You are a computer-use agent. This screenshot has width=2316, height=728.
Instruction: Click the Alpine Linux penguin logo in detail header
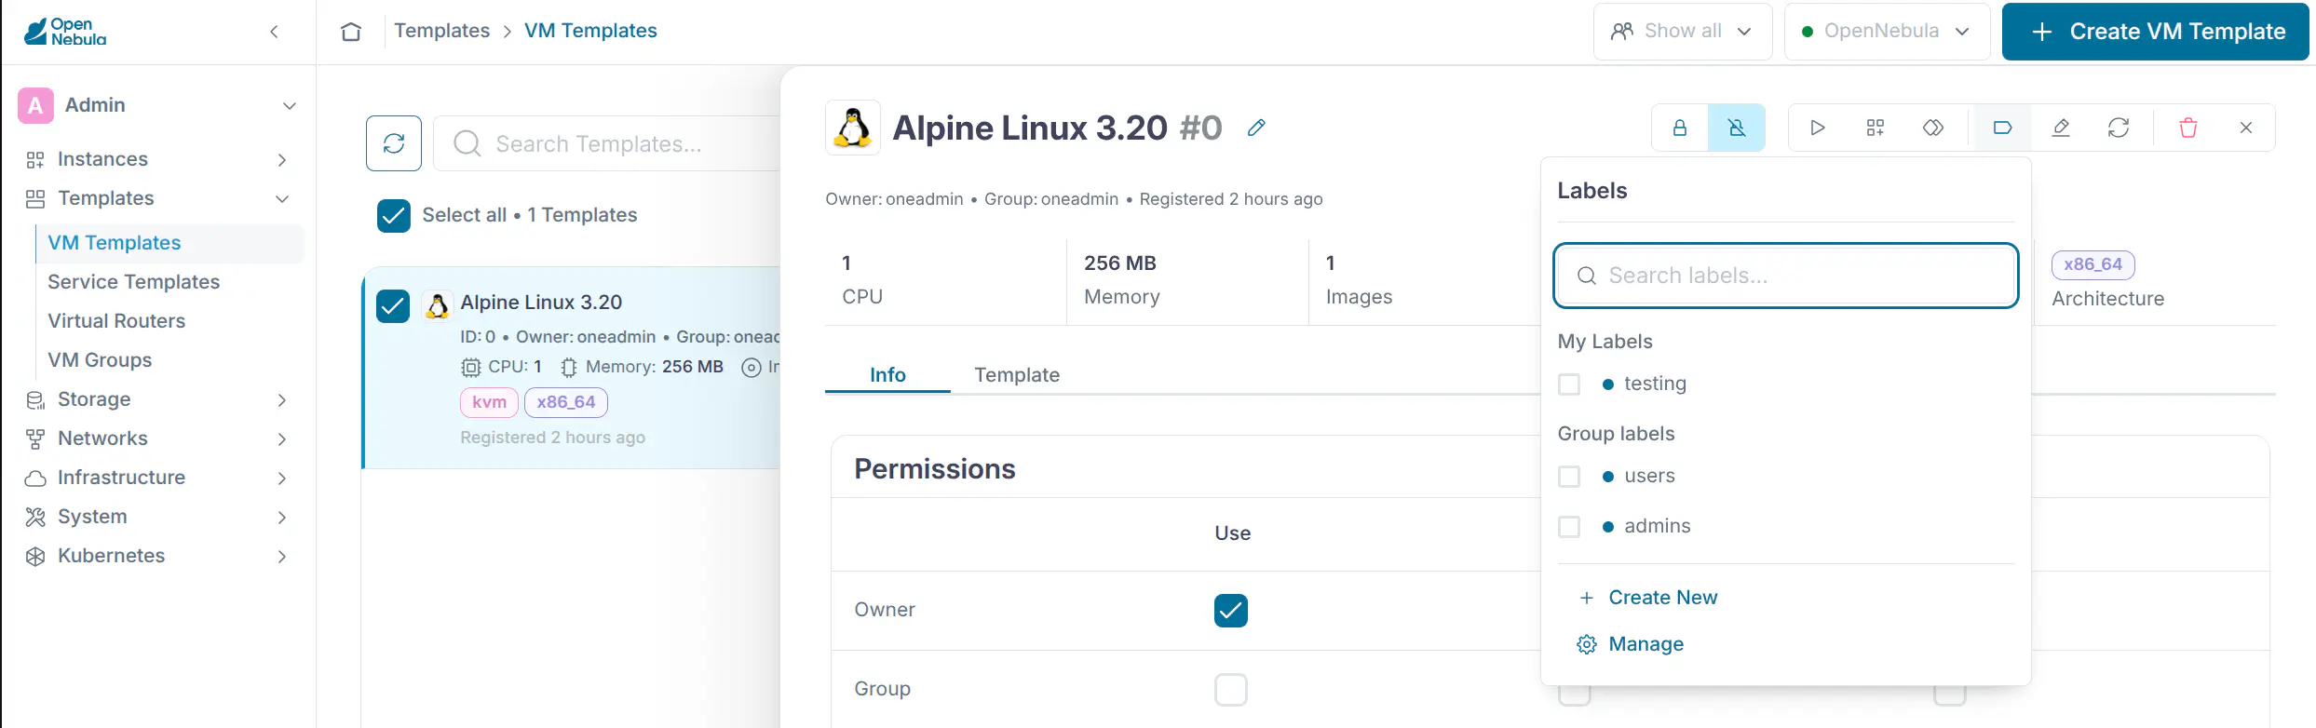pyautogui.click(x=852, y=128)
